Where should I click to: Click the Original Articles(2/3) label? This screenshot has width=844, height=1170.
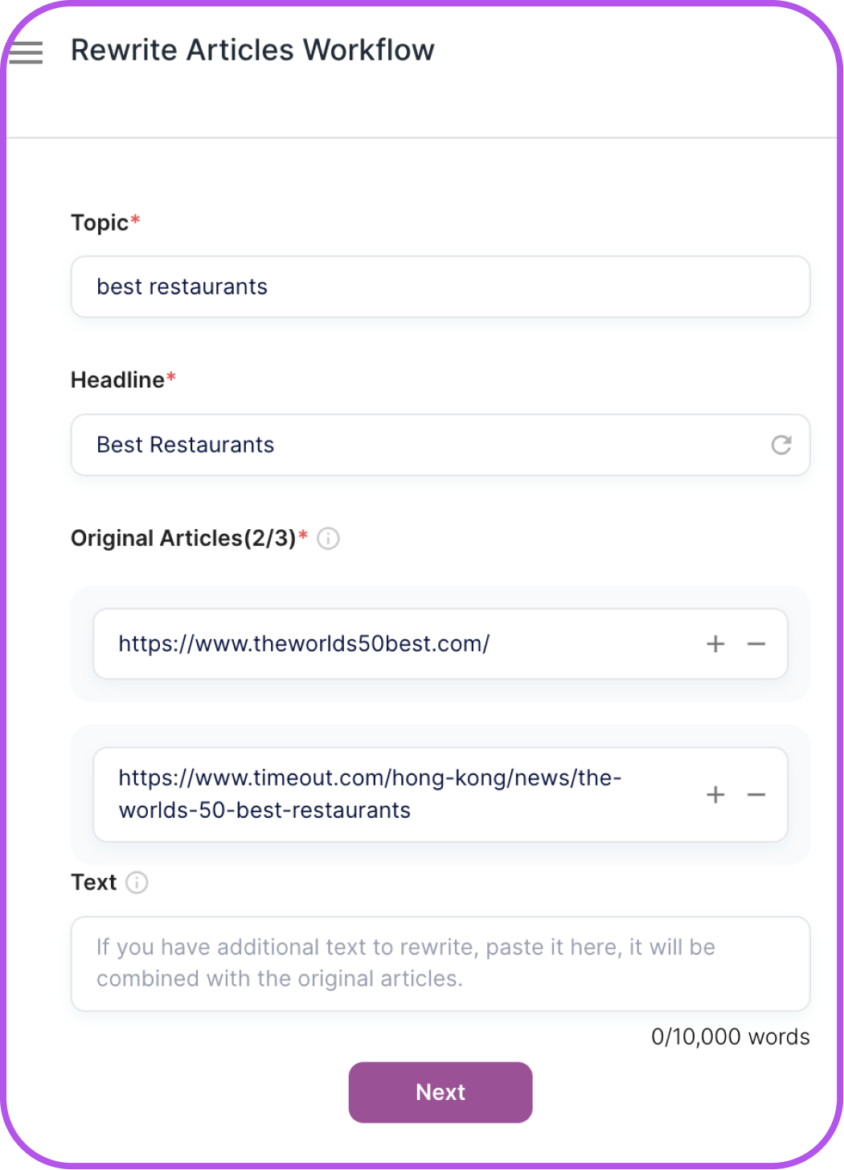point(183,538)
